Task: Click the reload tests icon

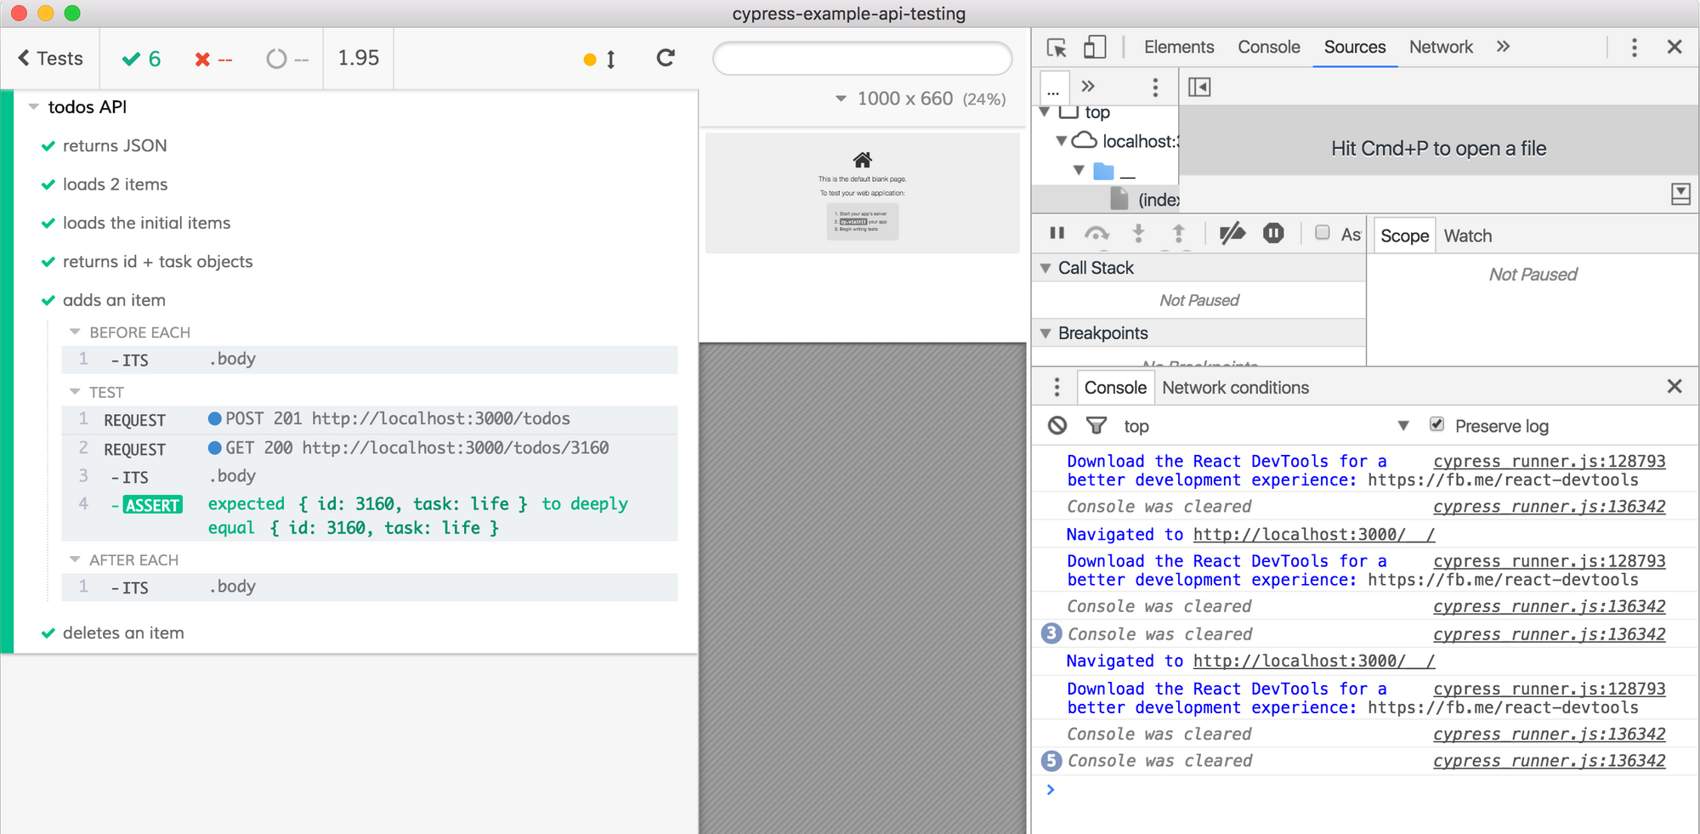Action: [x=666, y=58]
